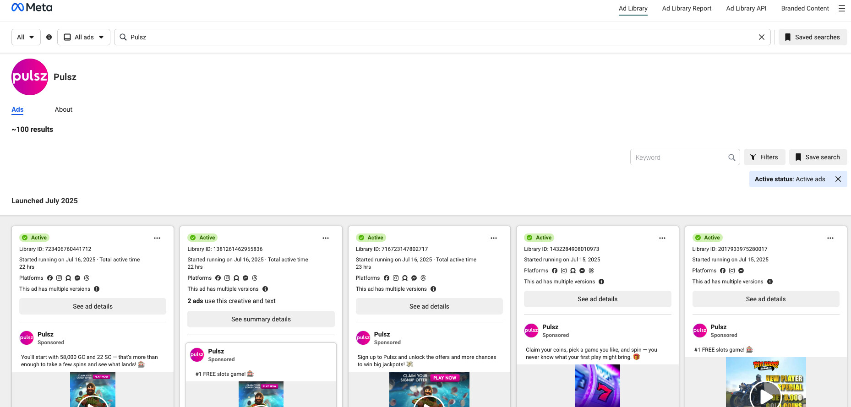Image resolution: width=851 pixels, height=407 pixels.
Task: Play the Big Bass New Player Special video
Action: tap(766, 396)
